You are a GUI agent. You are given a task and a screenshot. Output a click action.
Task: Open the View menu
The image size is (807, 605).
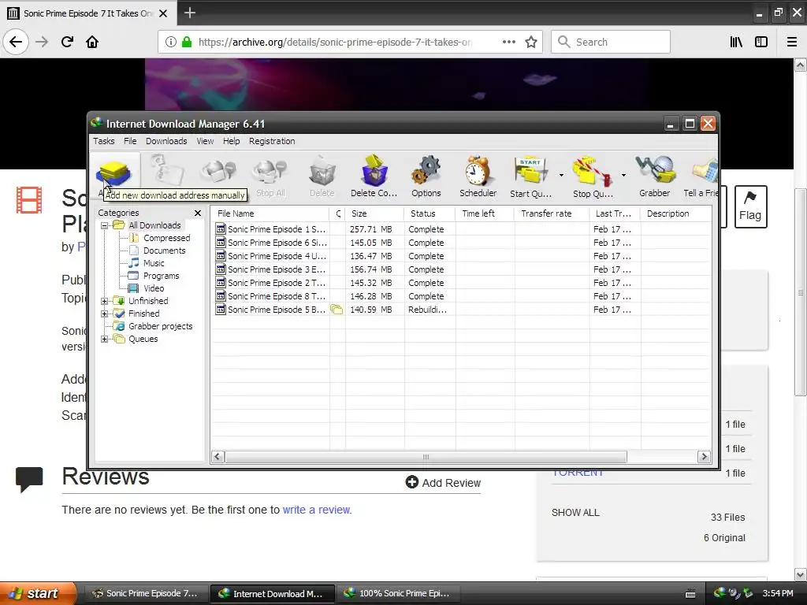pos(205,141)
